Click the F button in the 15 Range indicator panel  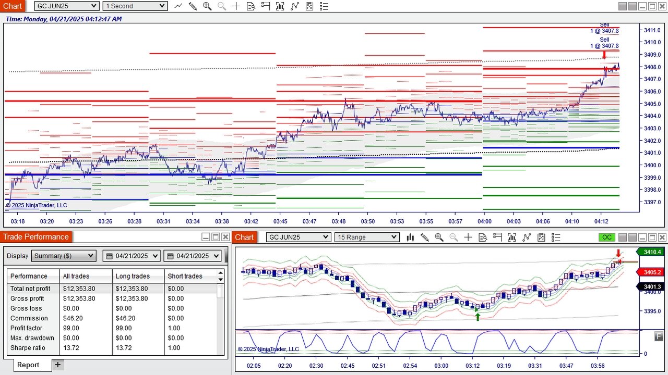click(659, 336)
